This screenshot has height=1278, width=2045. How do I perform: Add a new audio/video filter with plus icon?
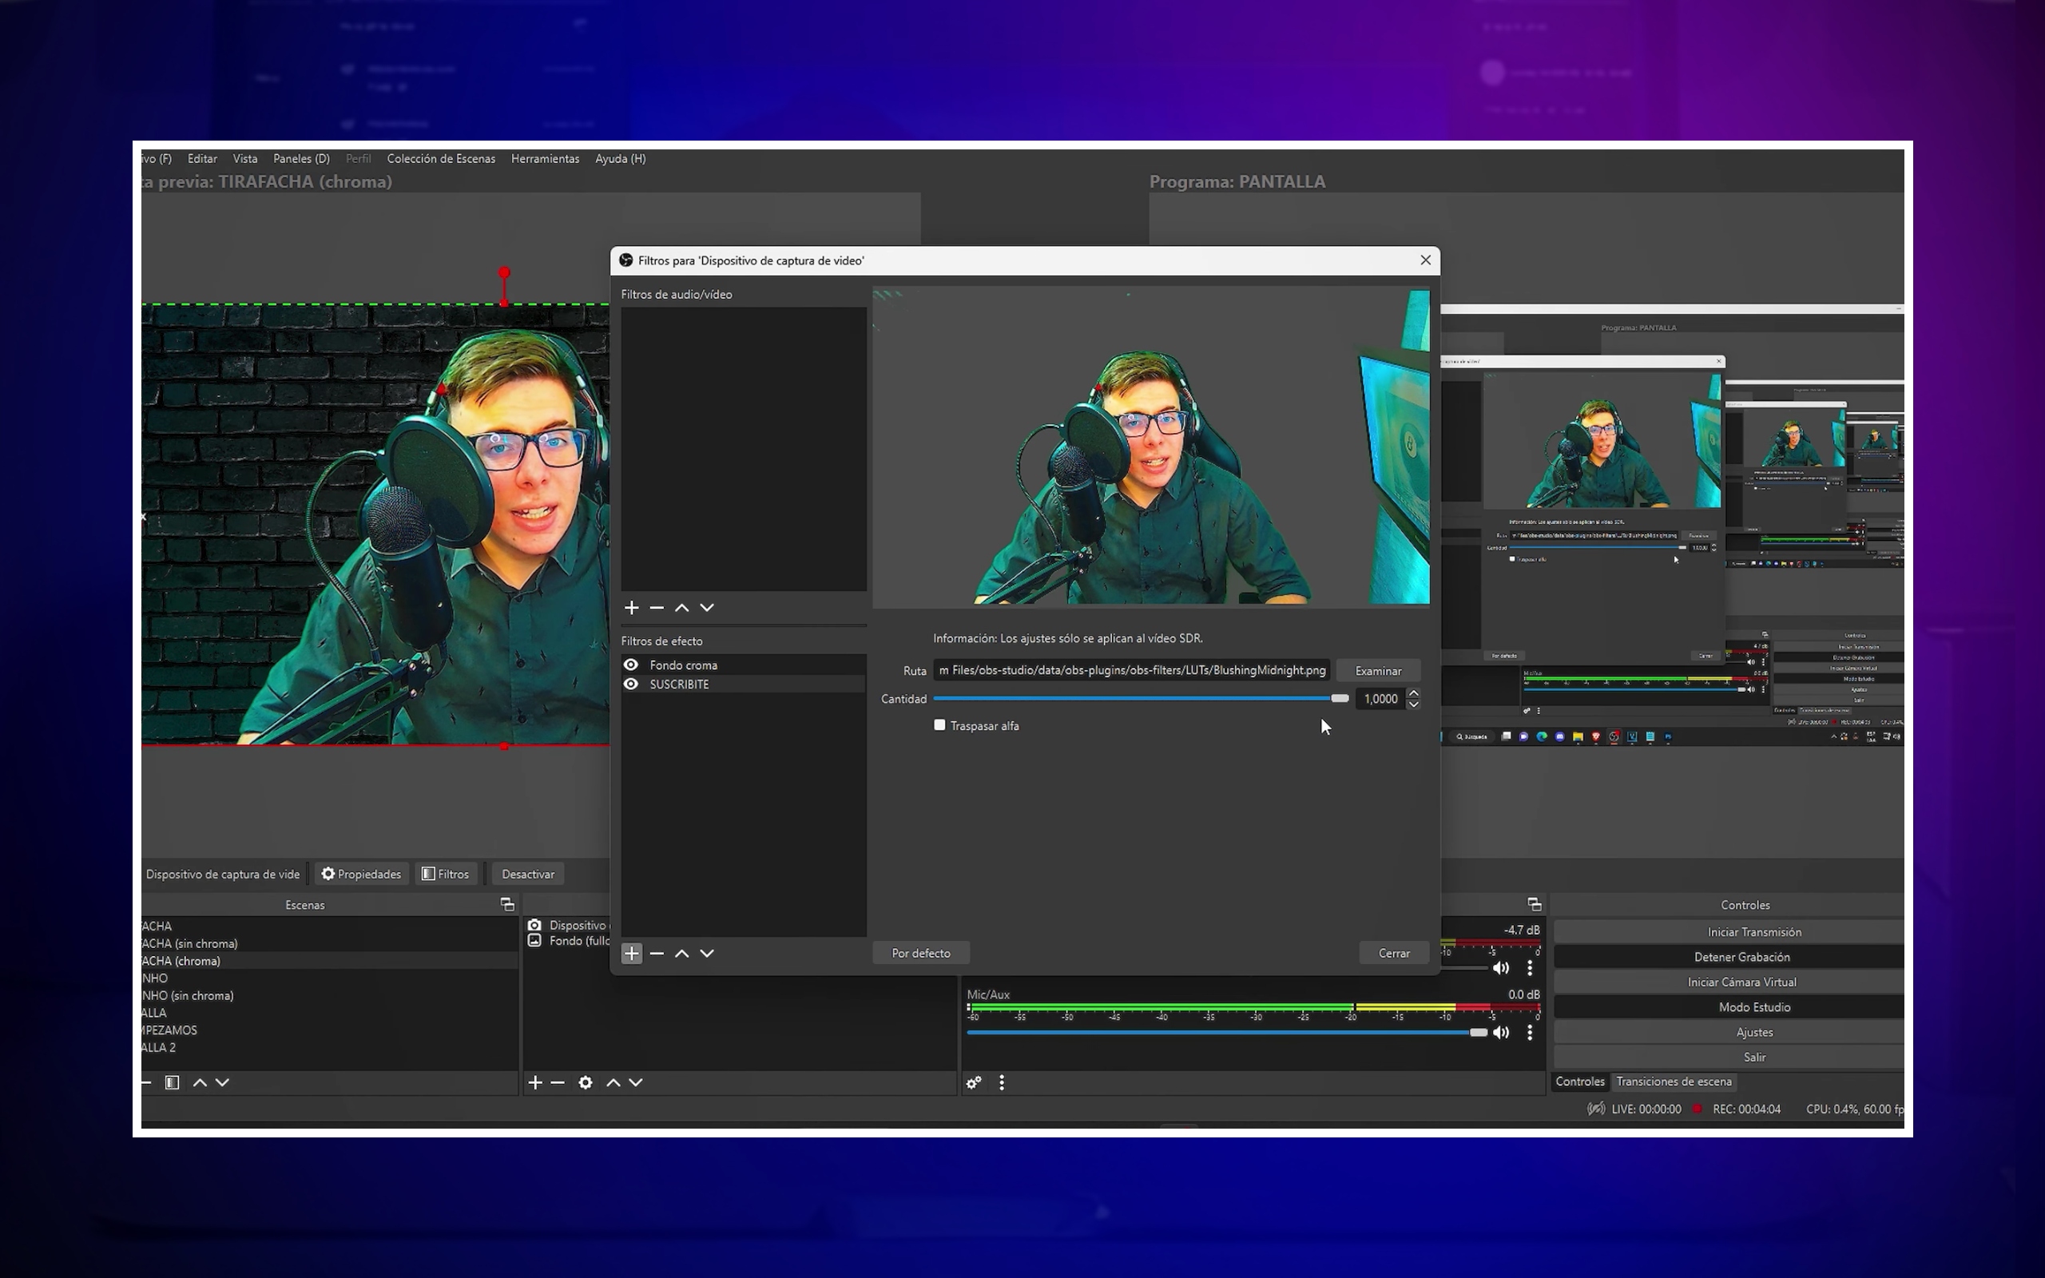coord(631,608)
